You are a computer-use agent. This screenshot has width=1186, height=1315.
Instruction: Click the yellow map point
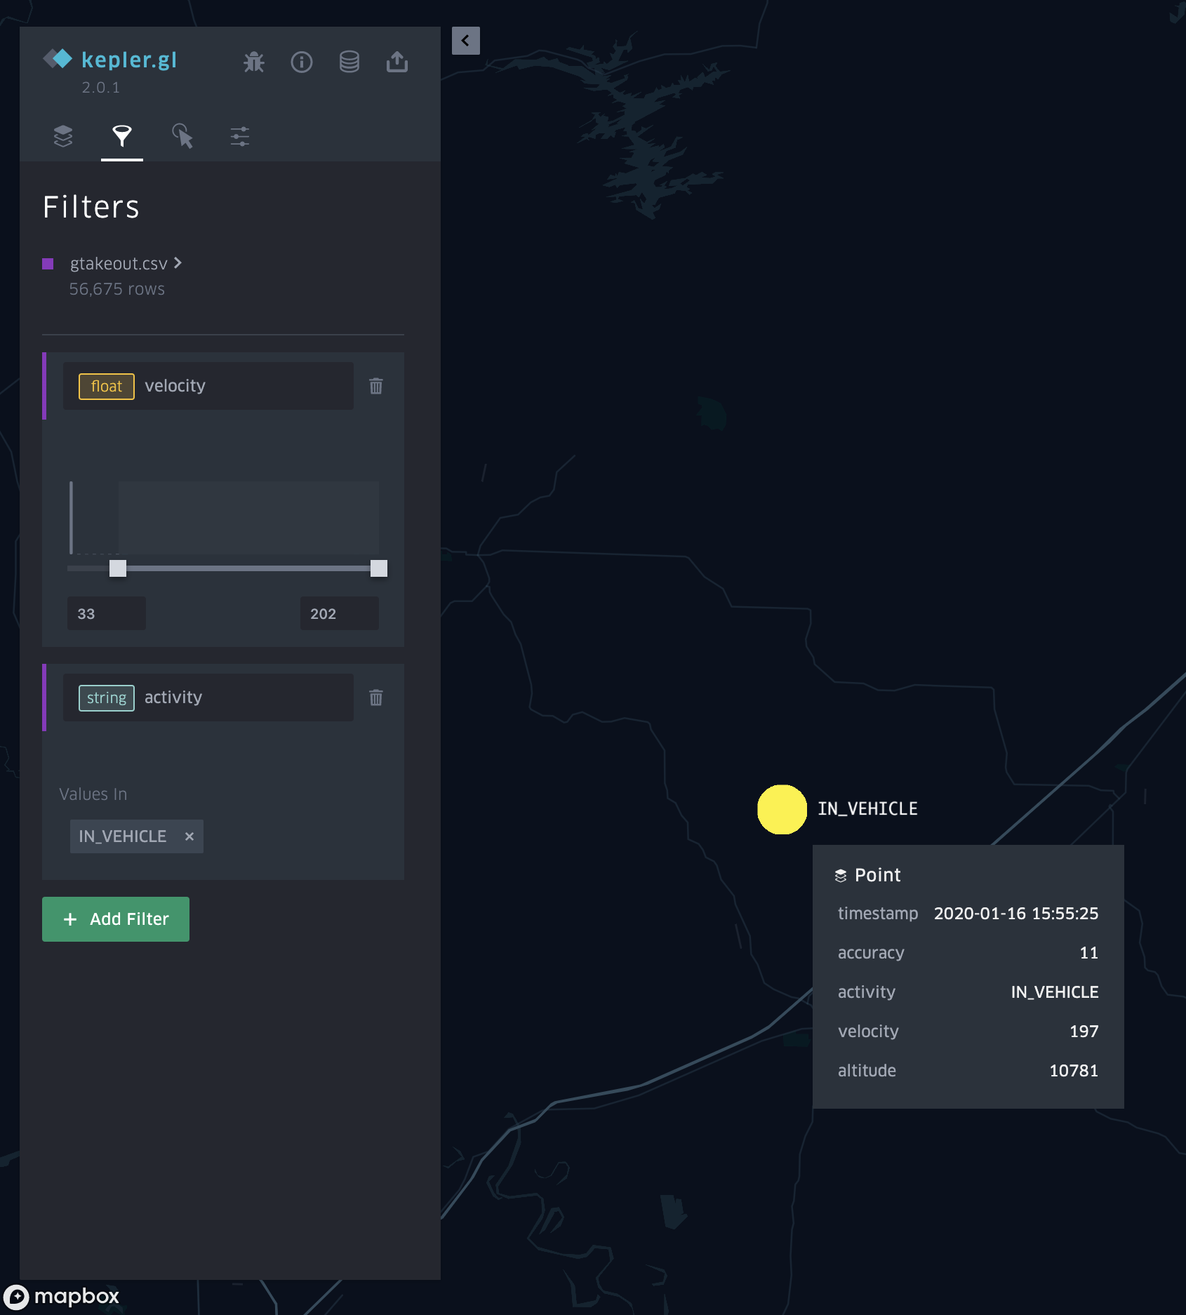(782, 809)
